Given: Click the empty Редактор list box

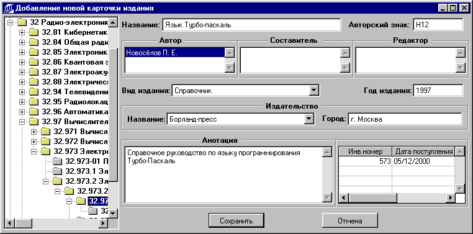Looking at the screenshot, I should 406,60.
